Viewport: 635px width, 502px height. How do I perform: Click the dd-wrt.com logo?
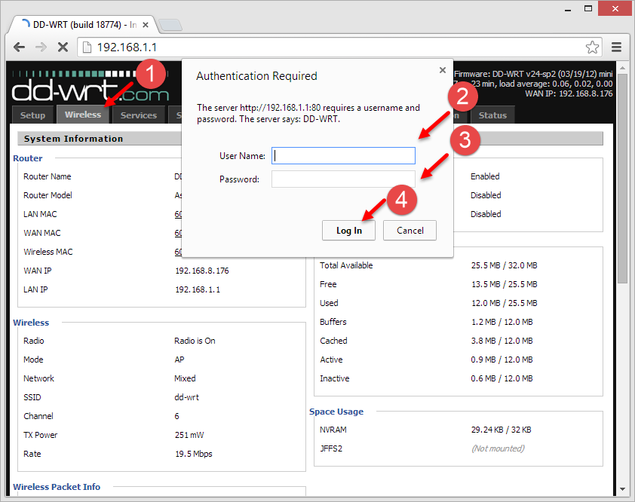[x=90, y=87]
